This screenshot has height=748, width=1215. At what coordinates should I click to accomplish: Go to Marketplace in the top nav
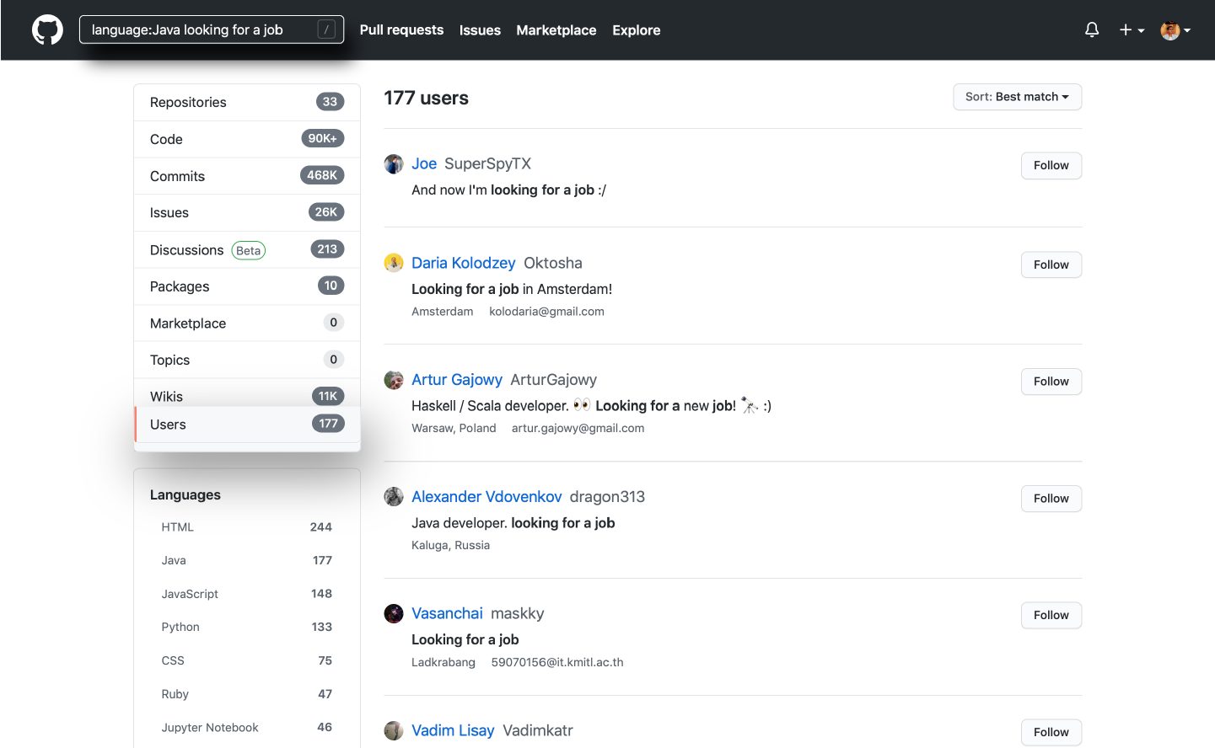tap(556, 29)
